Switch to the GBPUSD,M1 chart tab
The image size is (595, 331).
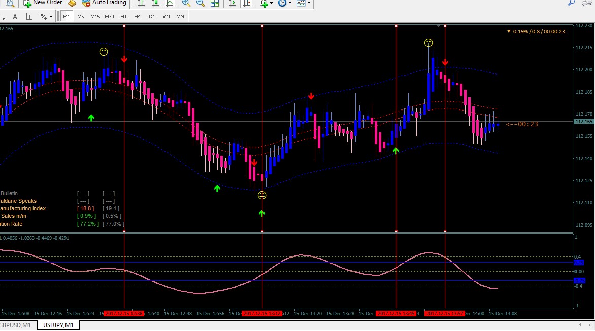point(16,325)
